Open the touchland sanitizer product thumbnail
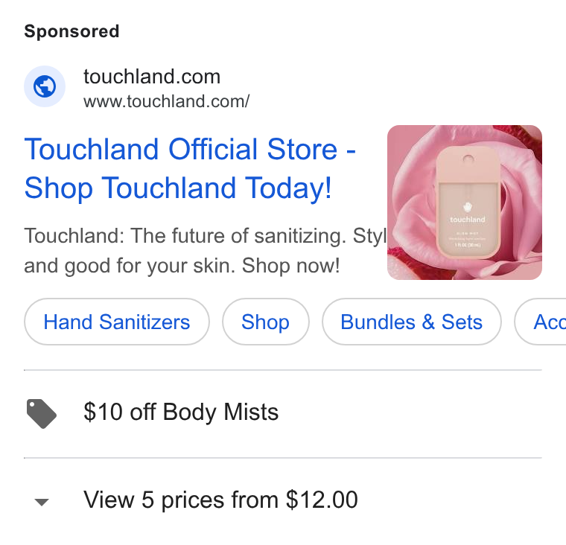This screenshot has width=566, height=545. (x=465, y=203)
